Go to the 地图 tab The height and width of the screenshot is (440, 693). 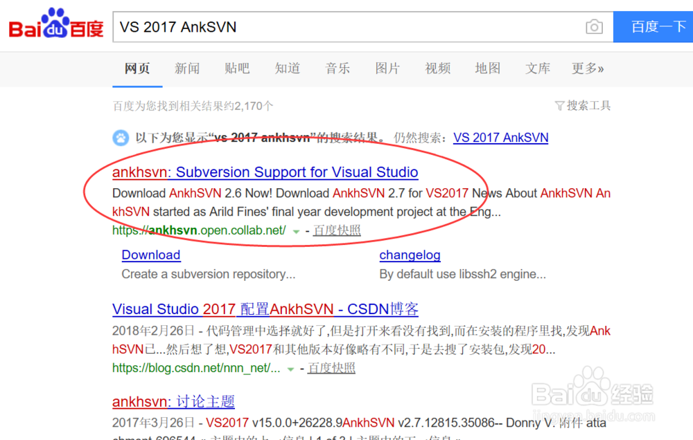tap(487, 68)
